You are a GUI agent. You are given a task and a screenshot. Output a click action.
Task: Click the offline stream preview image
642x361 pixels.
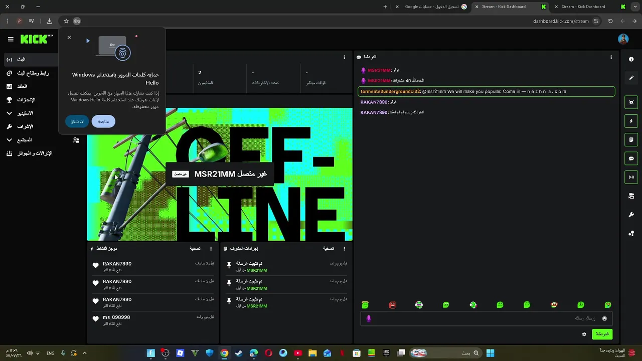click(x=220, y=174)
